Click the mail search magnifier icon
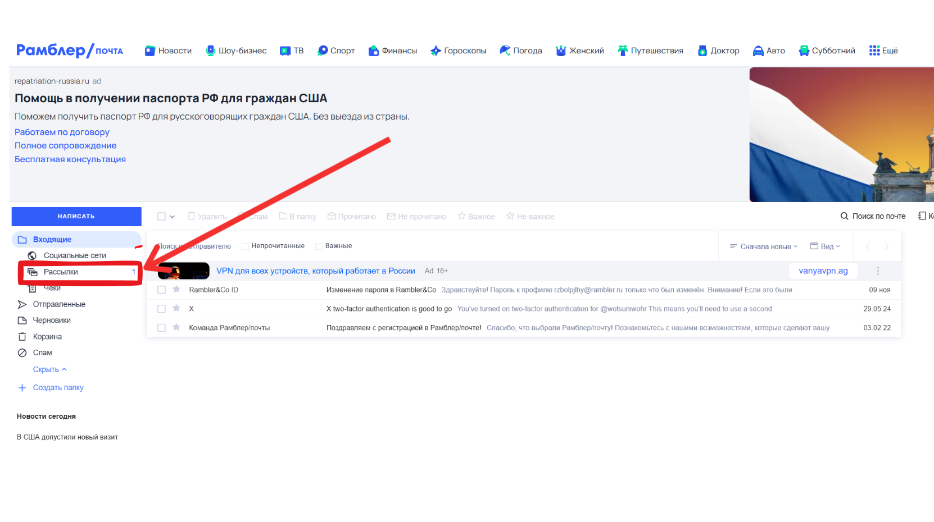This screenshot has width=934, height=522. point(844,216)
